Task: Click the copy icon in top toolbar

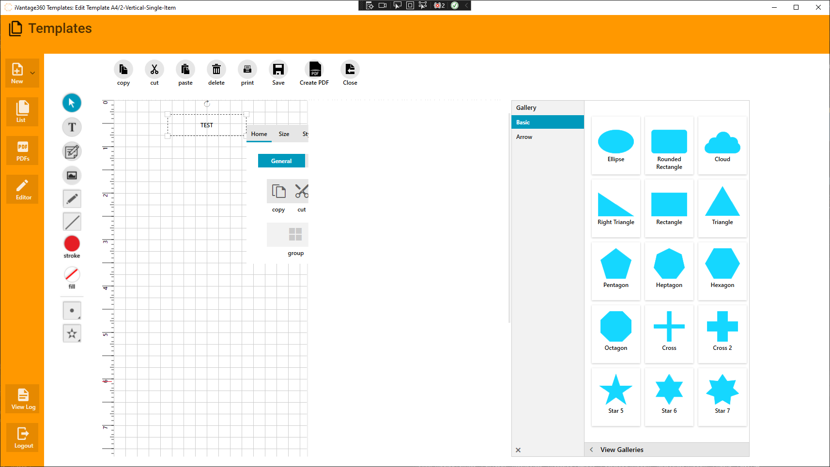Action: [x=123, y=70]
